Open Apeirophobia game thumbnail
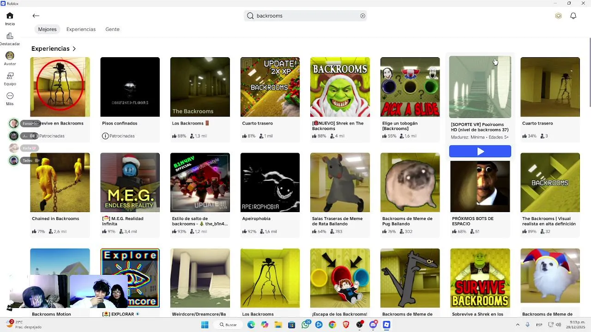The height and width of the screenshot is (332, 591). [x=270, y=183]
